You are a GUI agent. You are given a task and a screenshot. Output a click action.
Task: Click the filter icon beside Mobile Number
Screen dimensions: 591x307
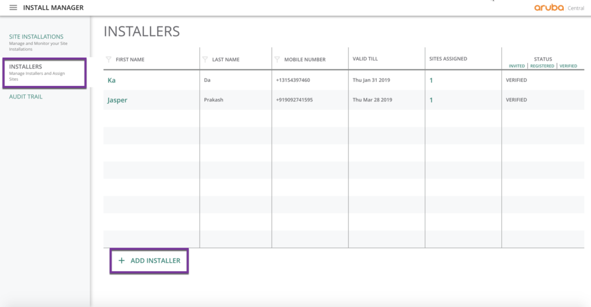pyautogui.click(x=277, y=59)
